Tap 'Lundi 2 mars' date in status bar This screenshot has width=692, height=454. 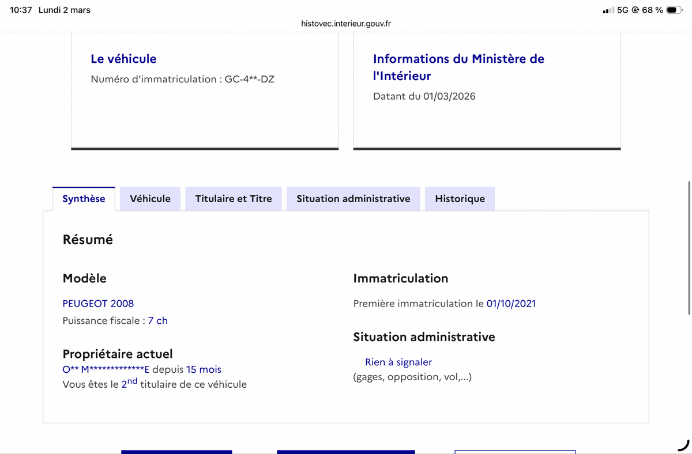click(x=65, y=10)
